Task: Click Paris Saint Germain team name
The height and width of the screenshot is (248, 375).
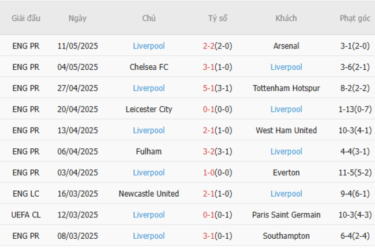Action: (x=286, y=215)
